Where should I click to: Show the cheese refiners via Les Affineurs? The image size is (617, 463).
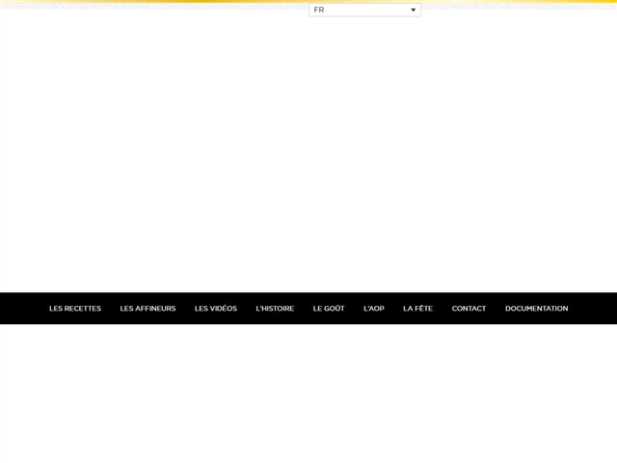(x=148, y=309)
